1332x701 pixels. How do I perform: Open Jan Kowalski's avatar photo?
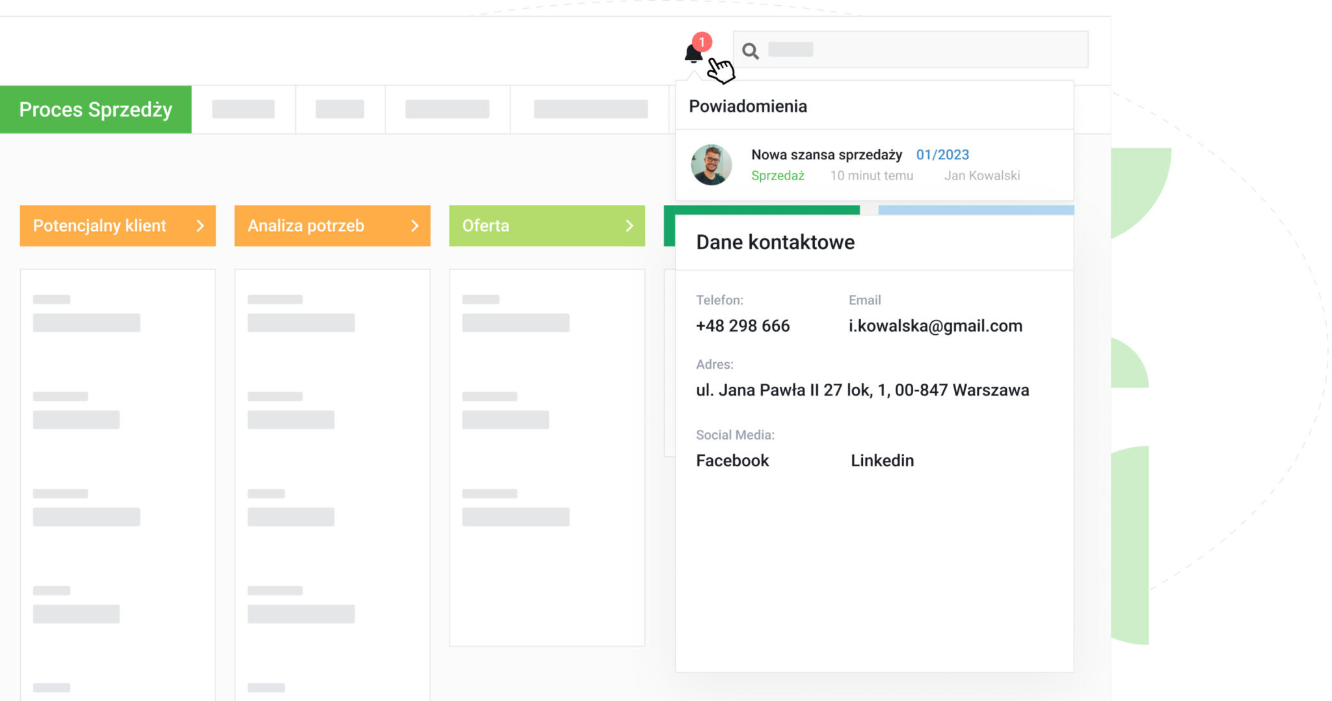click(711, 165)
